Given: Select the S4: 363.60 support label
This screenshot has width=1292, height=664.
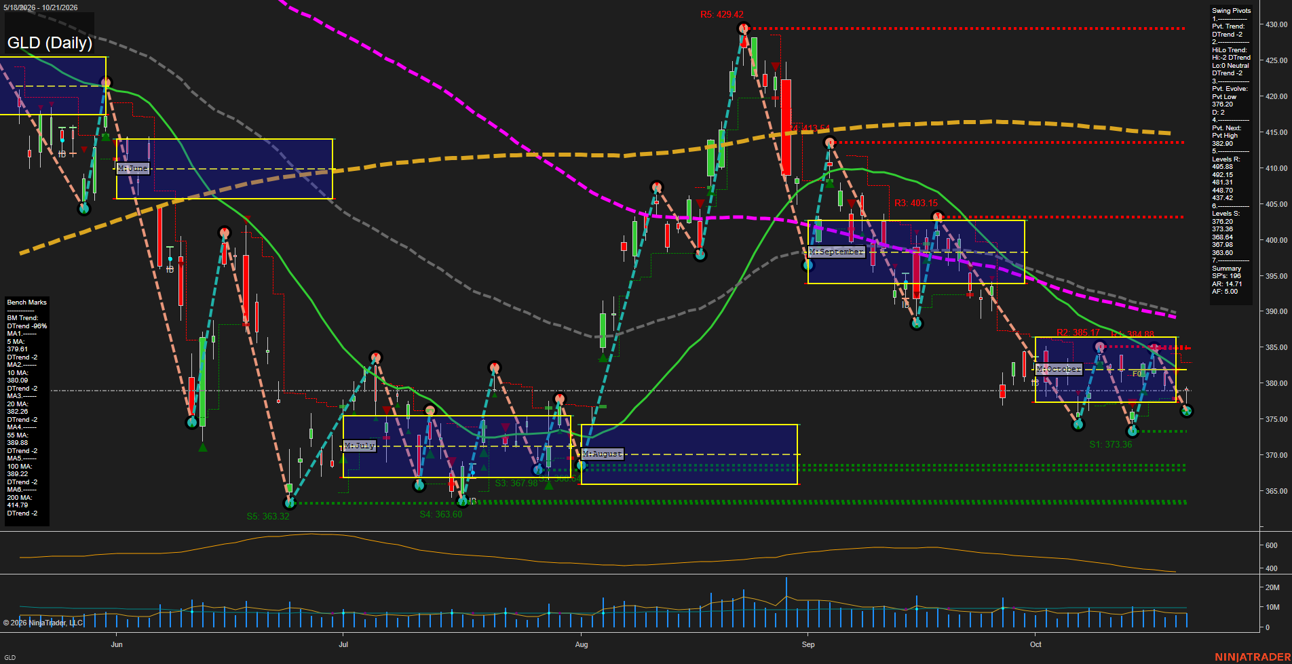Looking at the screenshot, I should [441, 514].
